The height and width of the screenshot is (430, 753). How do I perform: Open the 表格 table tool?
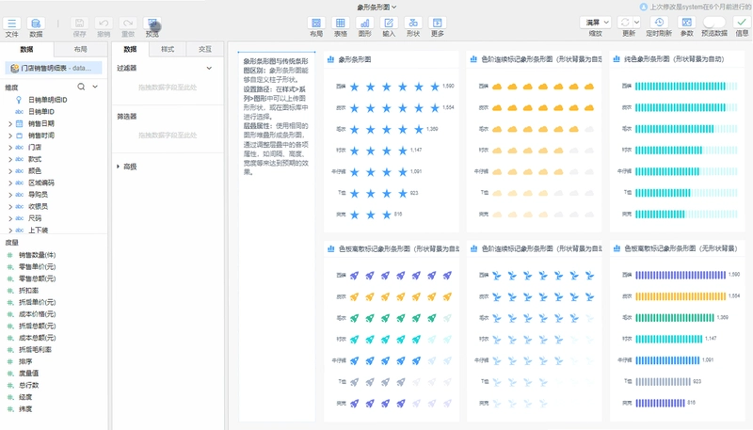coord(340,23)
